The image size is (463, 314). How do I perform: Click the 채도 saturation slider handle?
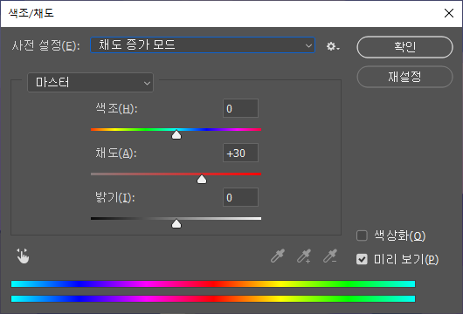[x=202, y=179]
